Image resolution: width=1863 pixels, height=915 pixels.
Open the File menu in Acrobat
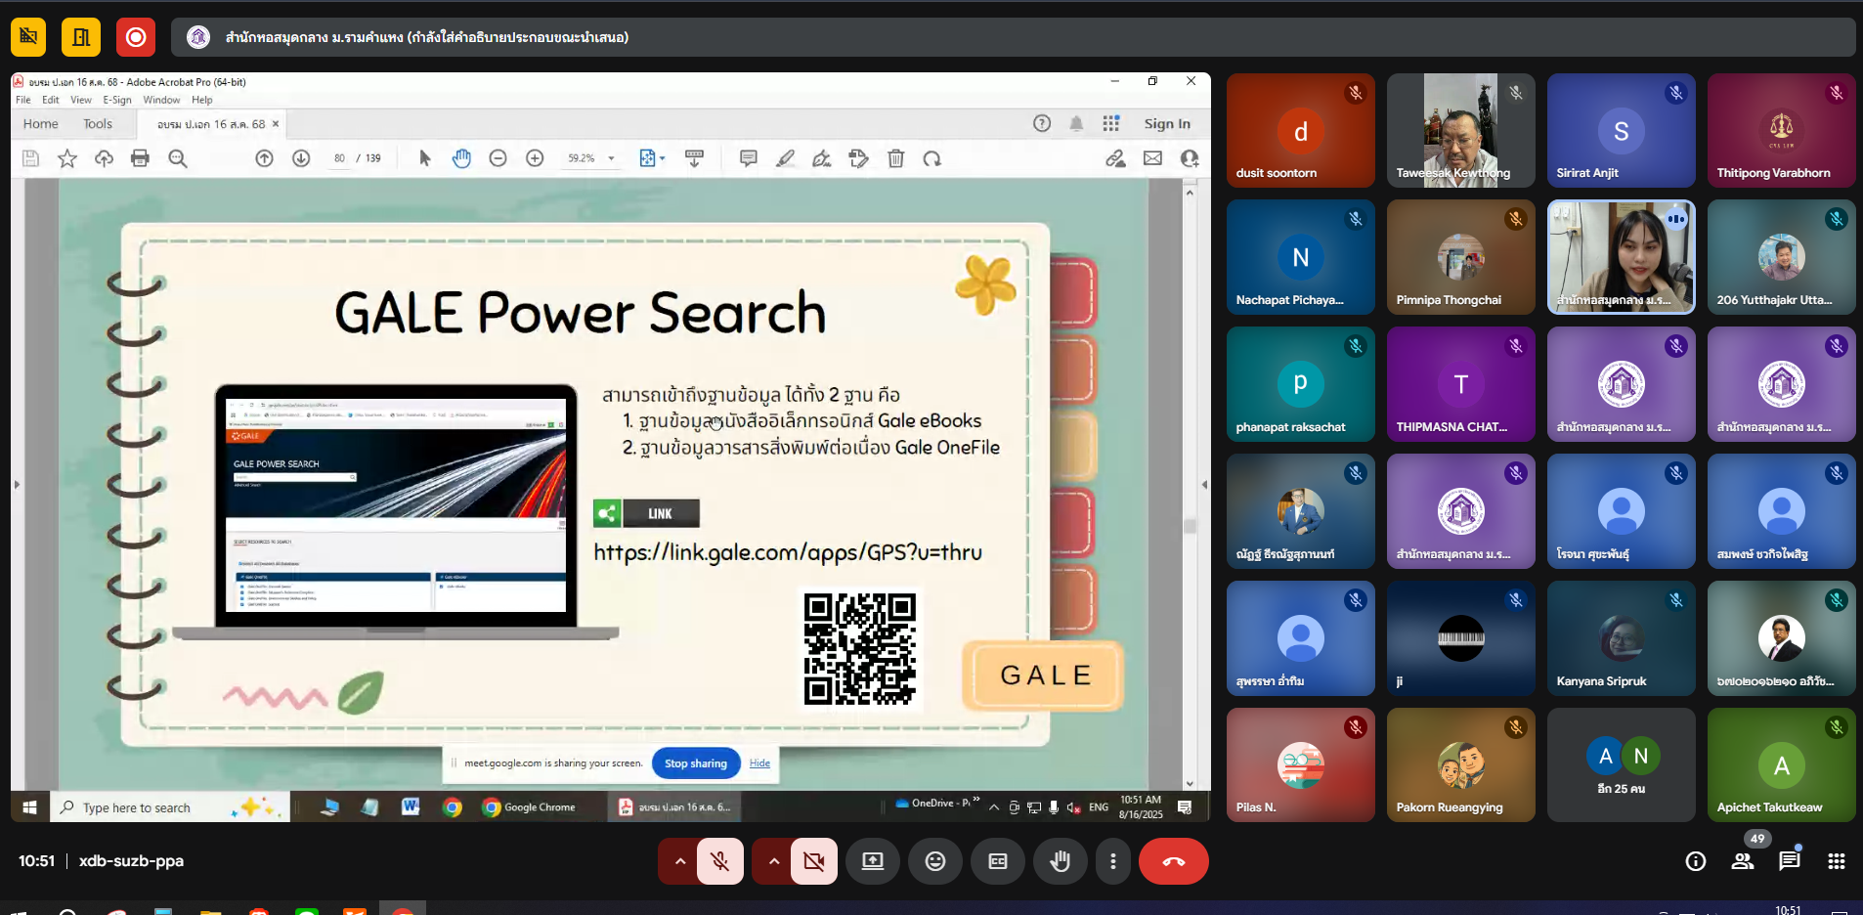(22, 100)
